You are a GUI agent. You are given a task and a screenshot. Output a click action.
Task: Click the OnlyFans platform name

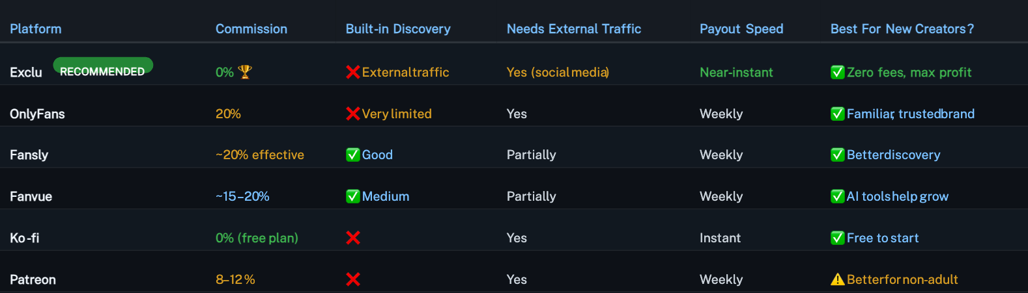[x=37, y=114]
